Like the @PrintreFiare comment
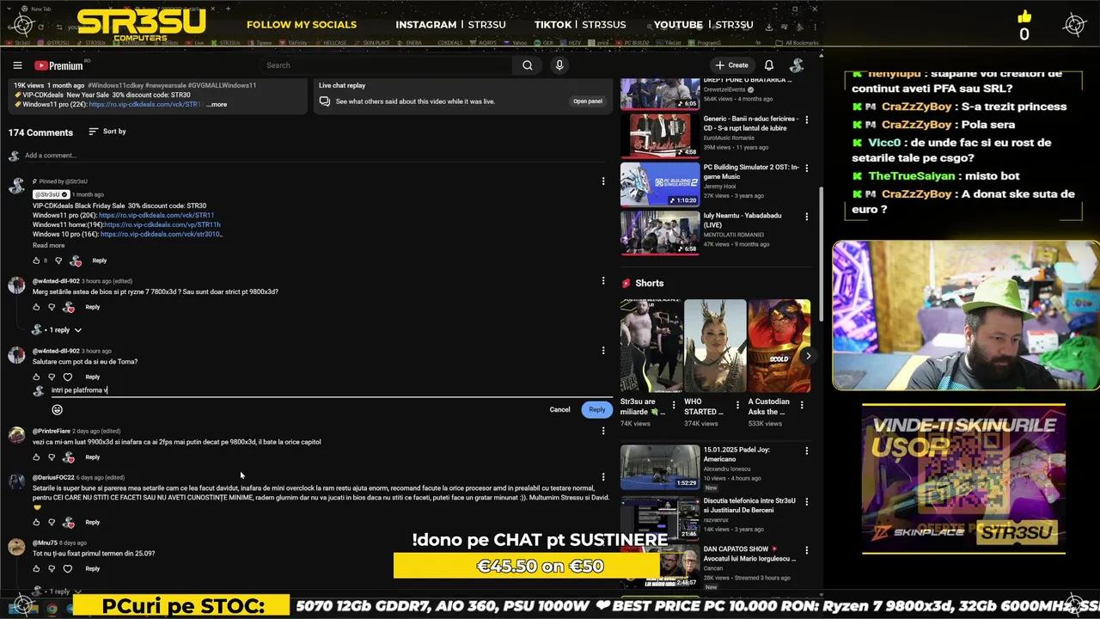This screenshot has height=619, width=1100. tap(36, 457)
